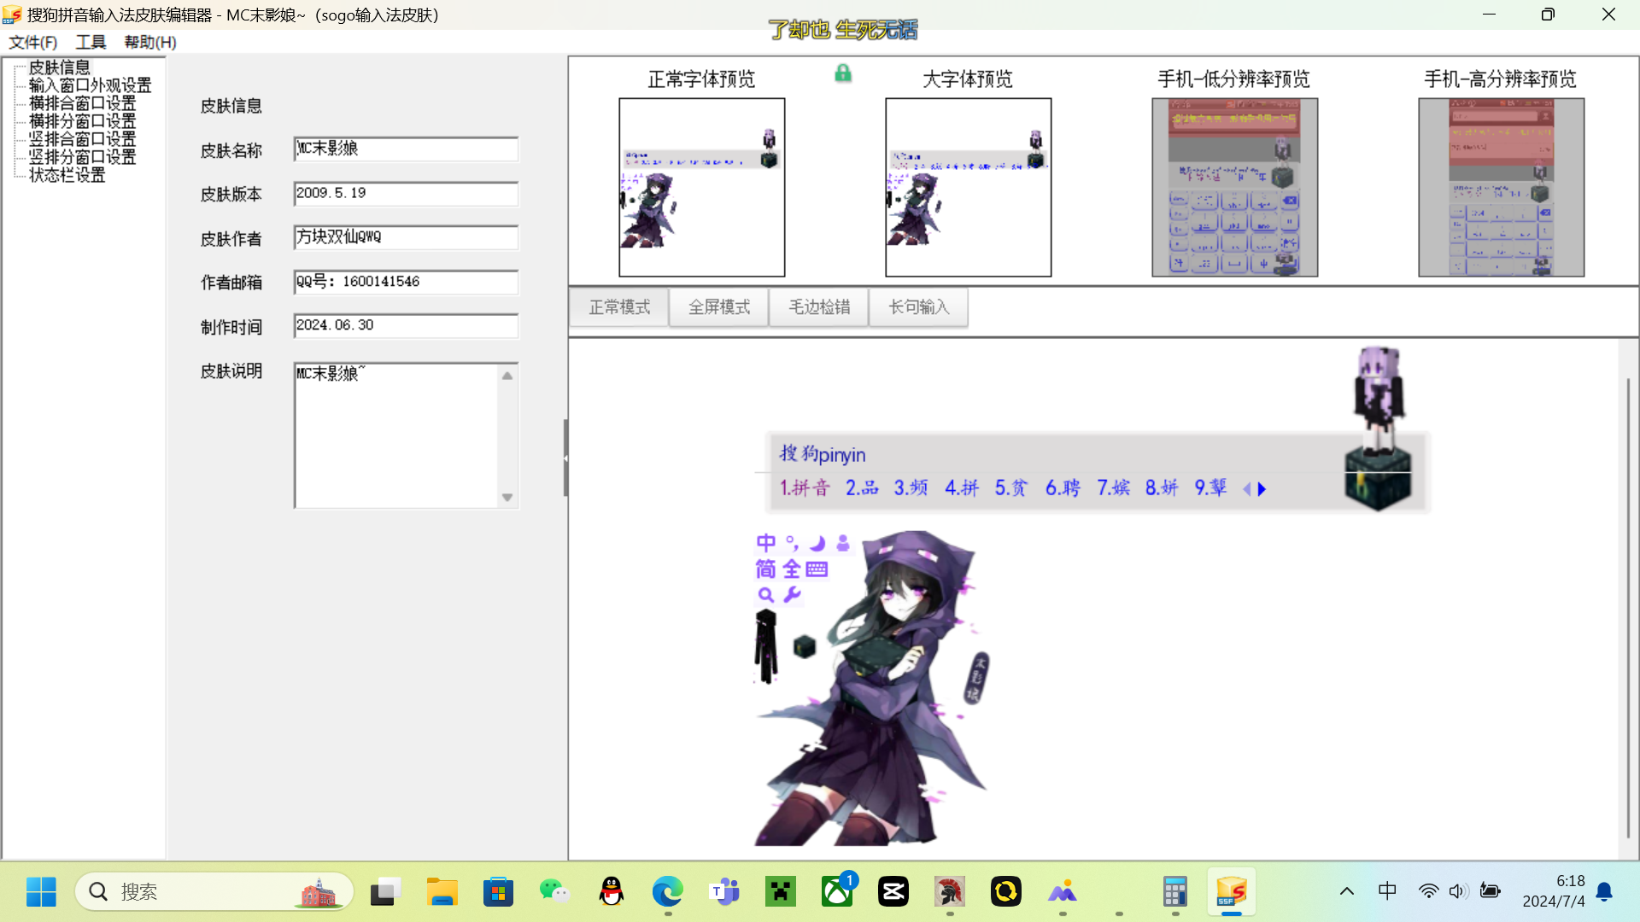Click the 正常字体预览 thumbnail
The width and height of the screenshot is (1640, 922).
(x=702, y=188)
